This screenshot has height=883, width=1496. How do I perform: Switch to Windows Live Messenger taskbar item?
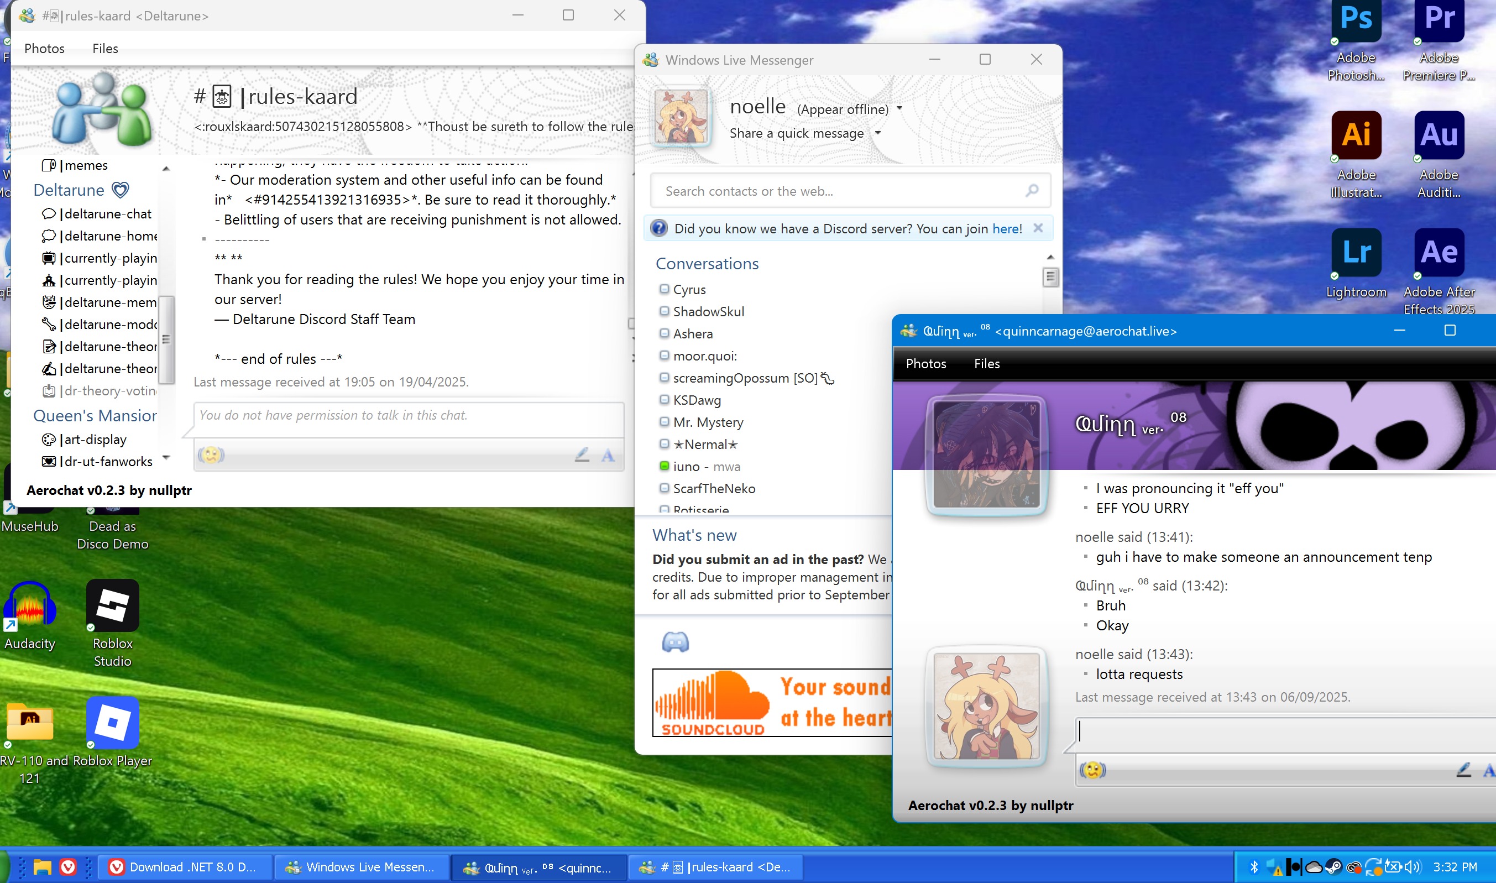coord(362,867)
